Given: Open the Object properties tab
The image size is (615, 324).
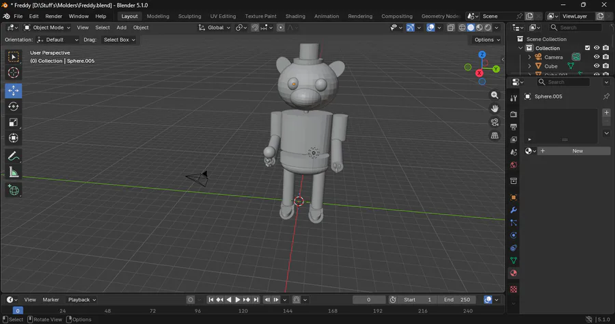Looking at the screenshot, I should click(513, 198).
